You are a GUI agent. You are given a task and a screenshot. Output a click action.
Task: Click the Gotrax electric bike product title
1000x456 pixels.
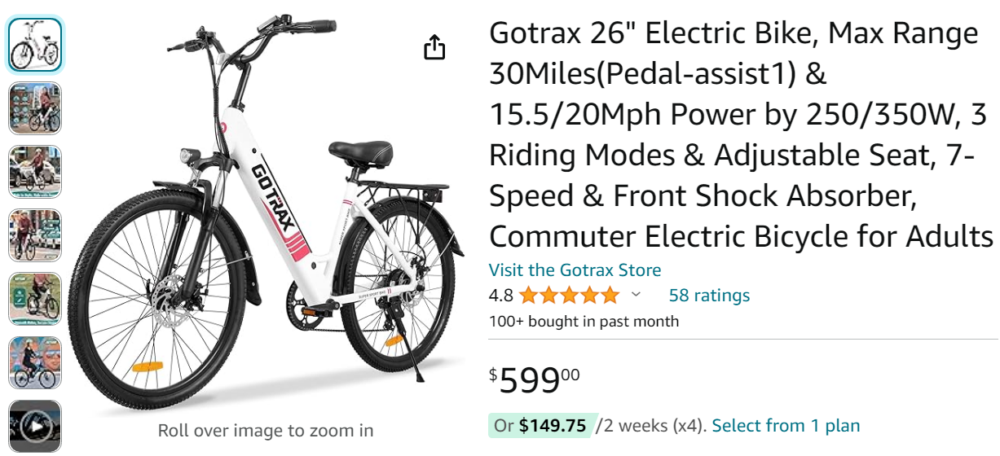point(733,135)
